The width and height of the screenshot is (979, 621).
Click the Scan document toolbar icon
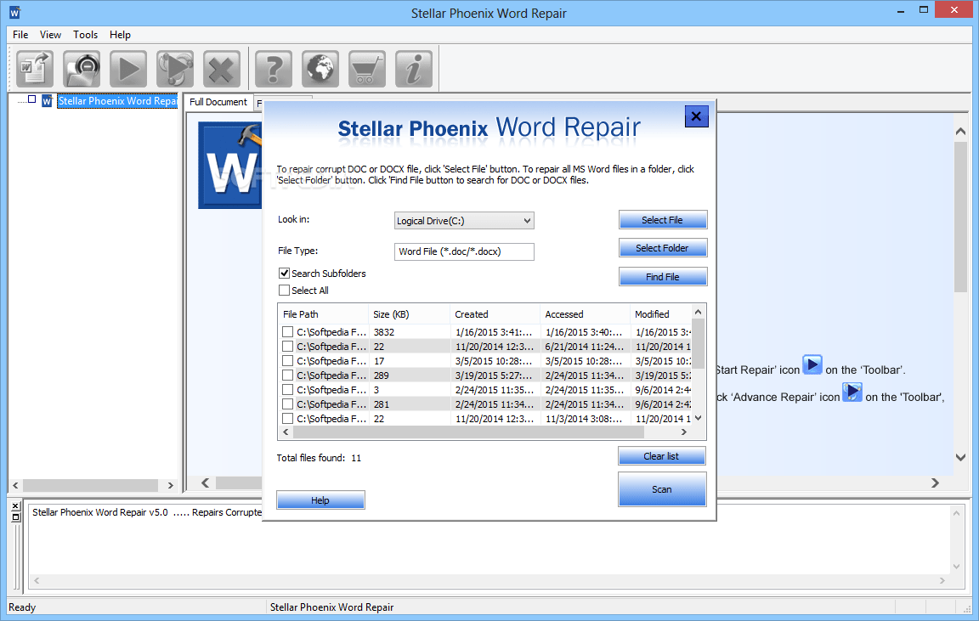(x=82, y=69)
